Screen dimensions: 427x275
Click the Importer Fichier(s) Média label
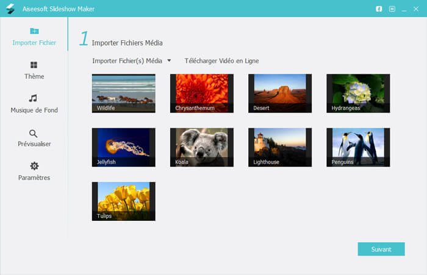pos(127,61)
